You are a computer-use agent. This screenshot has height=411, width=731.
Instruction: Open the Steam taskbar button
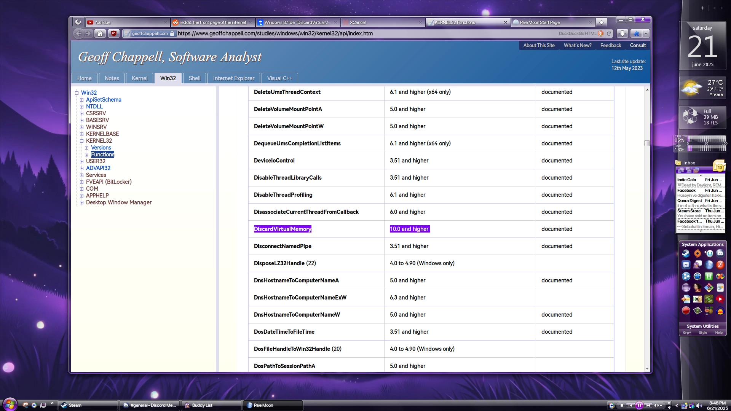click(x=88, y=405)
